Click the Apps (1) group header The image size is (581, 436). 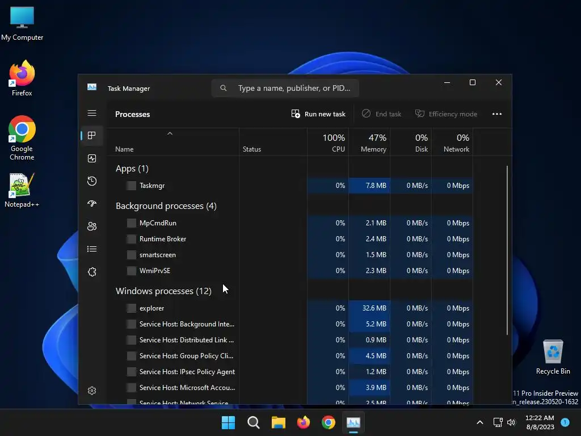tap(132, 169)
